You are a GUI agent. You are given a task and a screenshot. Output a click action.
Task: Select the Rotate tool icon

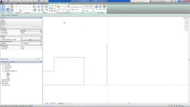tap(42, 10)
